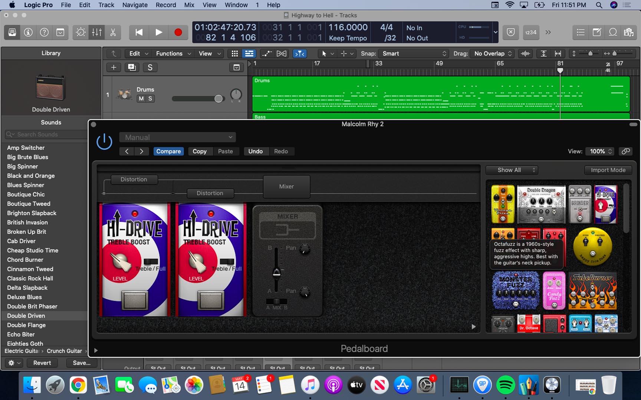Open the Drag No Overlap dropdown
641x400 pixels.
pos(492,54)
